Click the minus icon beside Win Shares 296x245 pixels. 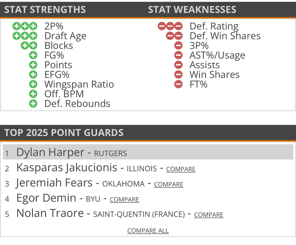(179, 75)
